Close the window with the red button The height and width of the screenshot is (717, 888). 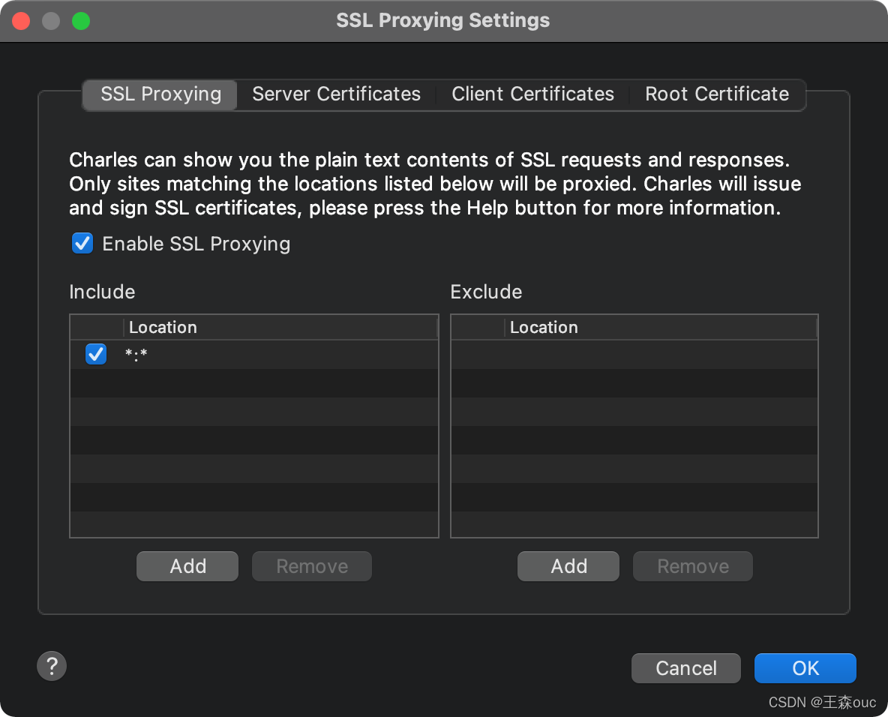click(x=21, y=21)
